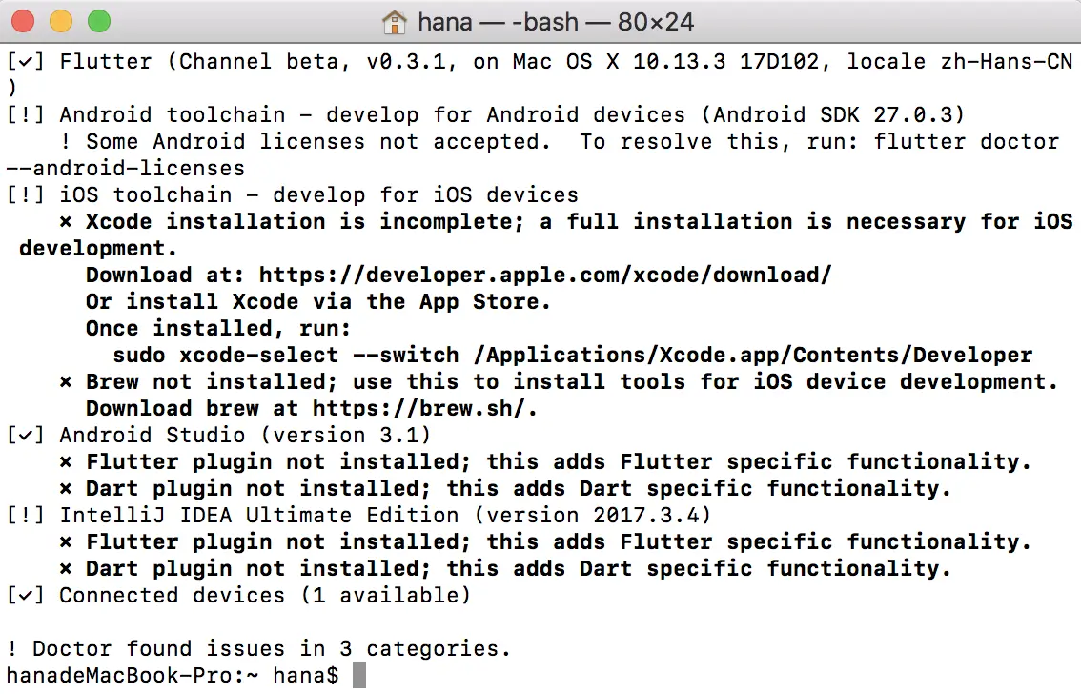Click the × mark before 'Xcode installation is incomplete'

tap(66, 222)
